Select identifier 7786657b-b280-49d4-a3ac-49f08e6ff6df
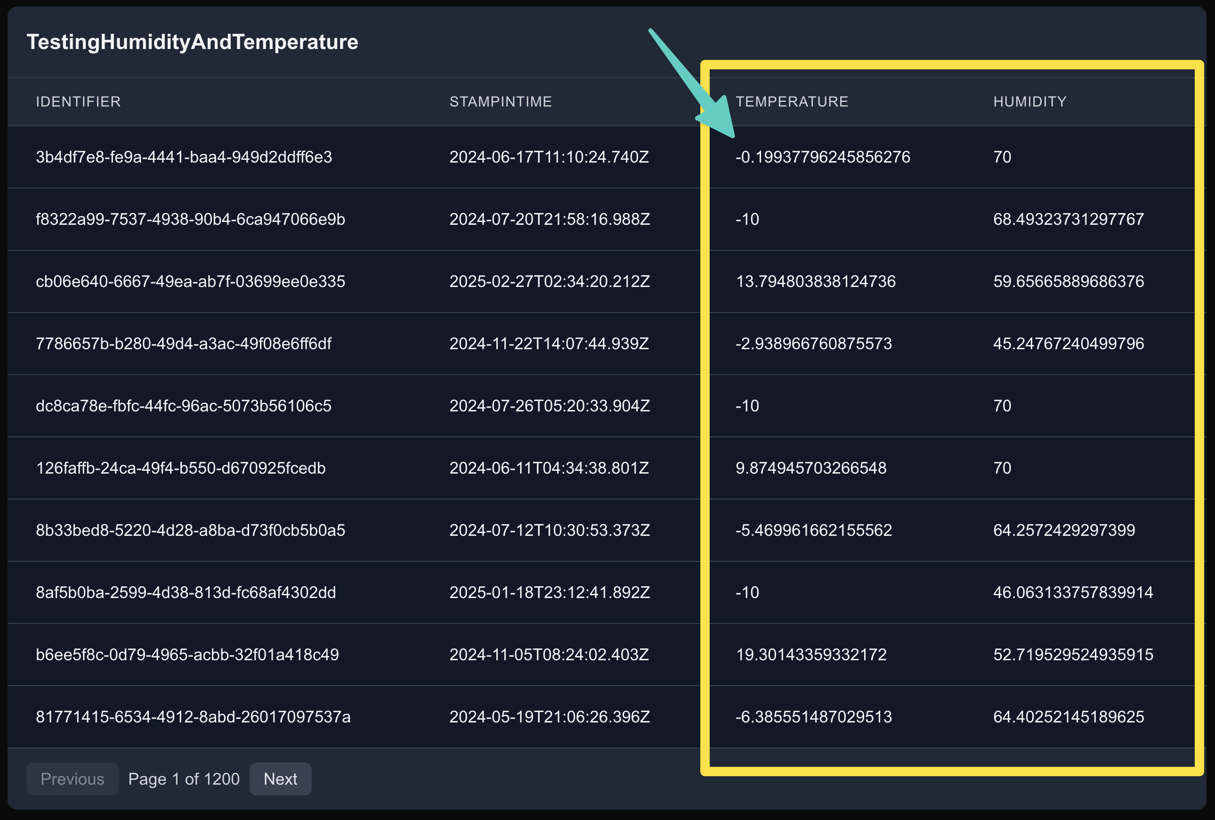 point(183,344)
